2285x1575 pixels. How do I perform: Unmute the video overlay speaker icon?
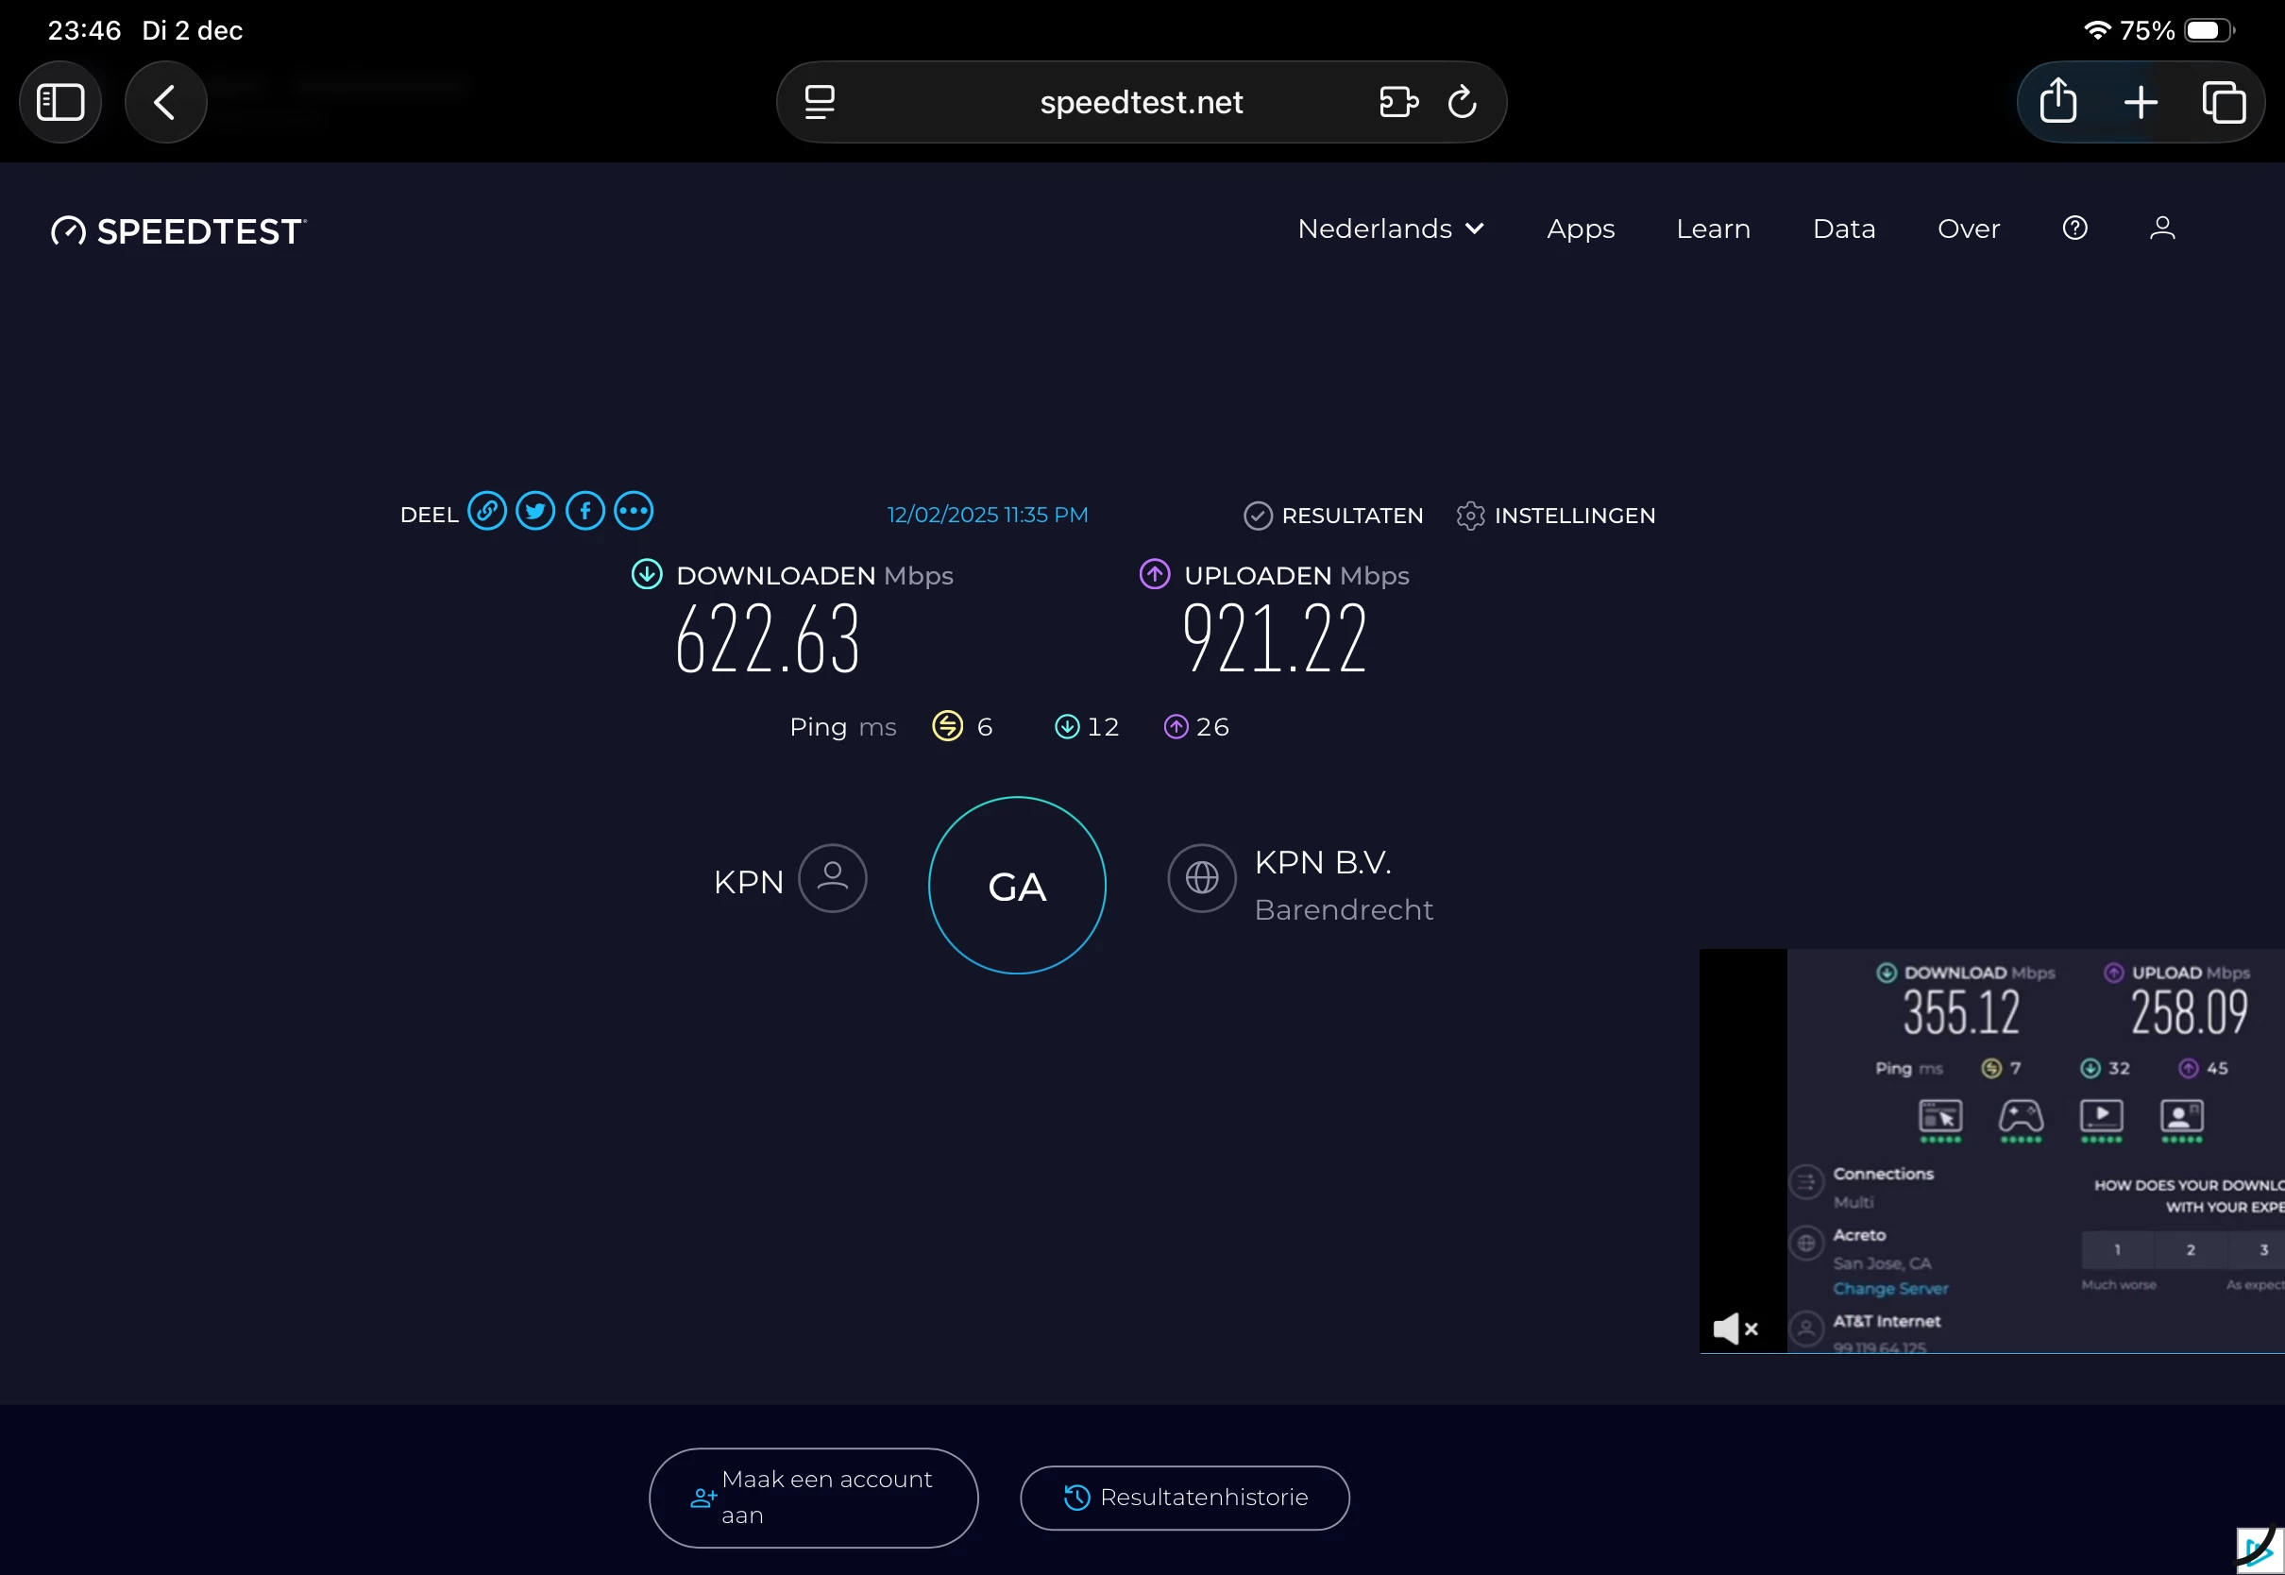1735,1329
